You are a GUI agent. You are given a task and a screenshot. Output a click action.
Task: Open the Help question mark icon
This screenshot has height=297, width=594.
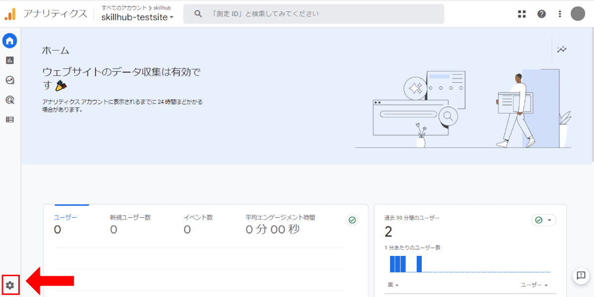(542, 14)
